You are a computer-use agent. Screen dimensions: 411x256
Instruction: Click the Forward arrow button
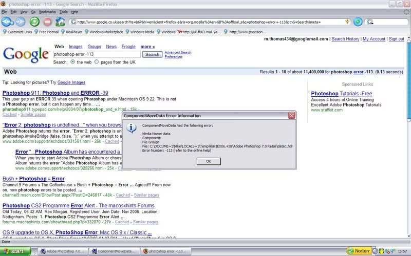pos(21,22)
